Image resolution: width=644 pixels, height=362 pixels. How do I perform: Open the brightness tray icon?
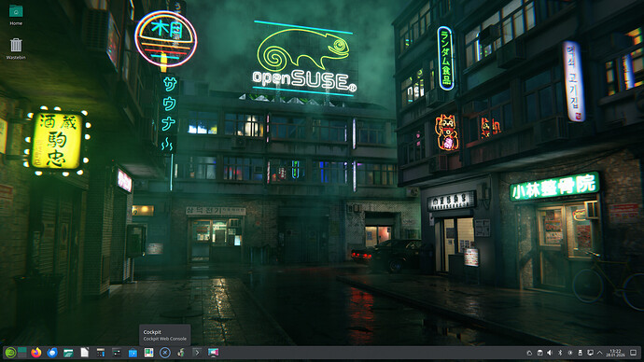[x=570, y=353]
